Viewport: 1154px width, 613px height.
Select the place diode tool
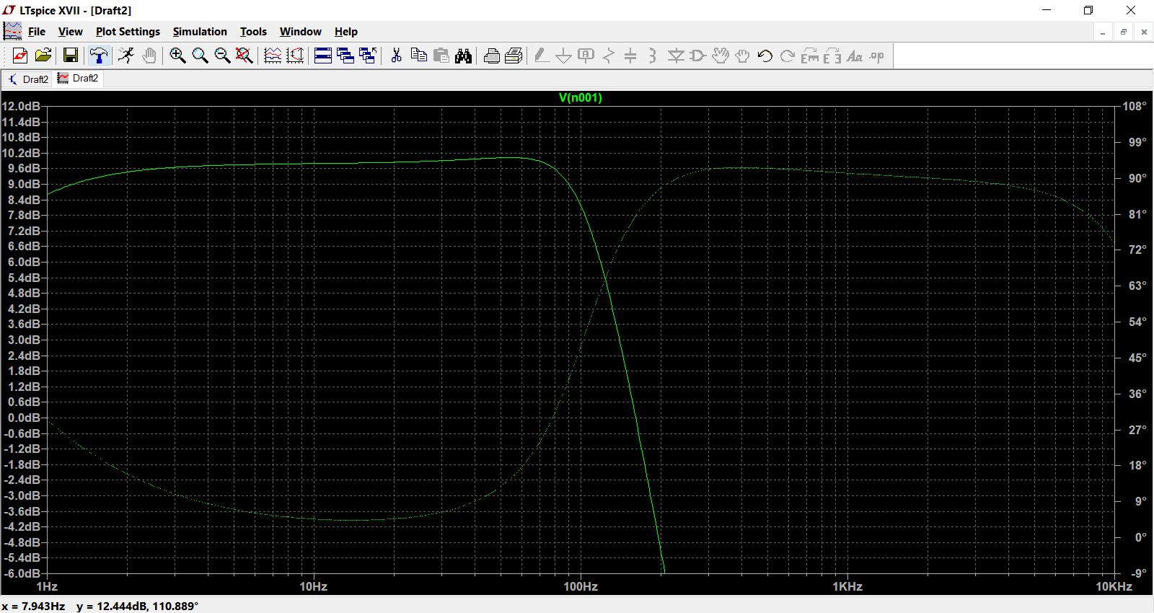click(676, 56)
